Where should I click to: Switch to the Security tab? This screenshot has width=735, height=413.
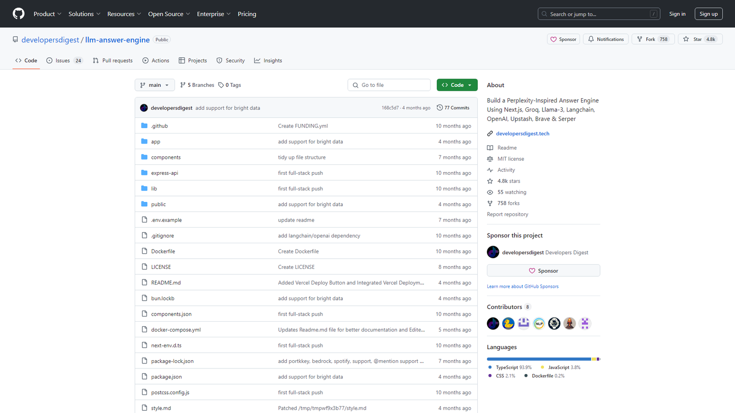pyautogui.click(x=231, y=61)
